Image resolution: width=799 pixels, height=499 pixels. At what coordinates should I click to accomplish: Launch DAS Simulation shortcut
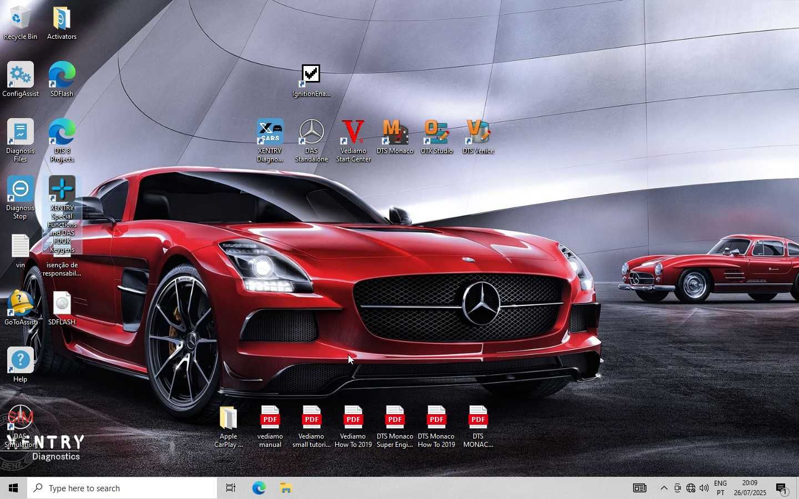point(21,427)
